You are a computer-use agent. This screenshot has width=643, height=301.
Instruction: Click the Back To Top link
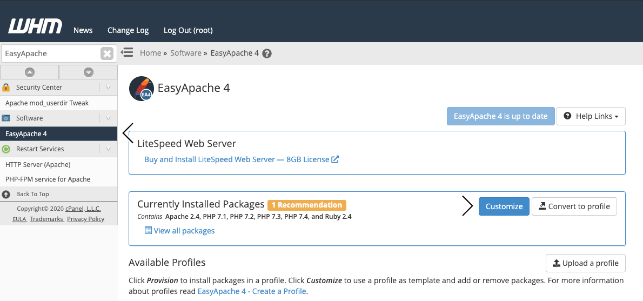pos(32,194)
